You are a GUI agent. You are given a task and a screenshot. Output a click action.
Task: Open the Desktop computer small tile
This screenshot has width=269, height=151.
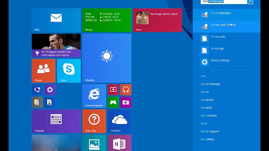pyautogui.click(x=37, y=90)
